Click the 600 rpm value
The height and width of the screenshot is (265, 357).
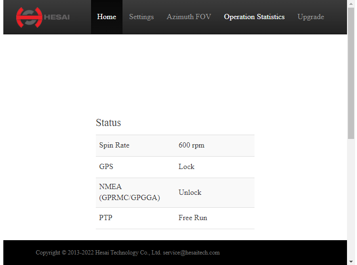(x=191, y=145)
